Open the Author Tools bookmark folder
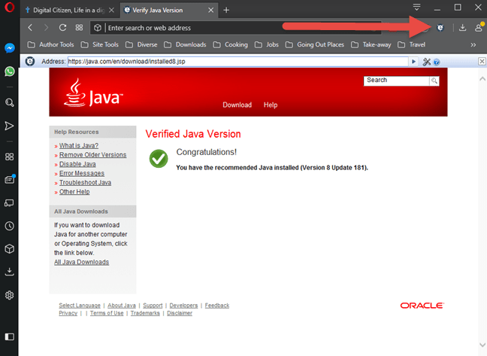 (x=50, y=44)
